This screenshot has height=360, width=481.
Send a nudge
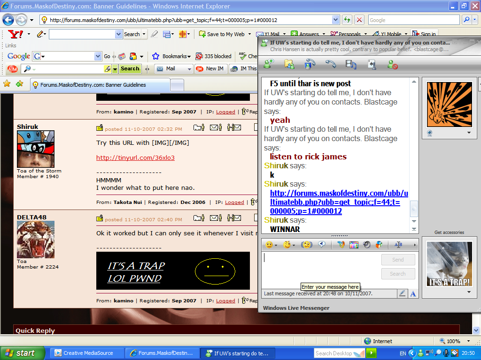[306, 244]
